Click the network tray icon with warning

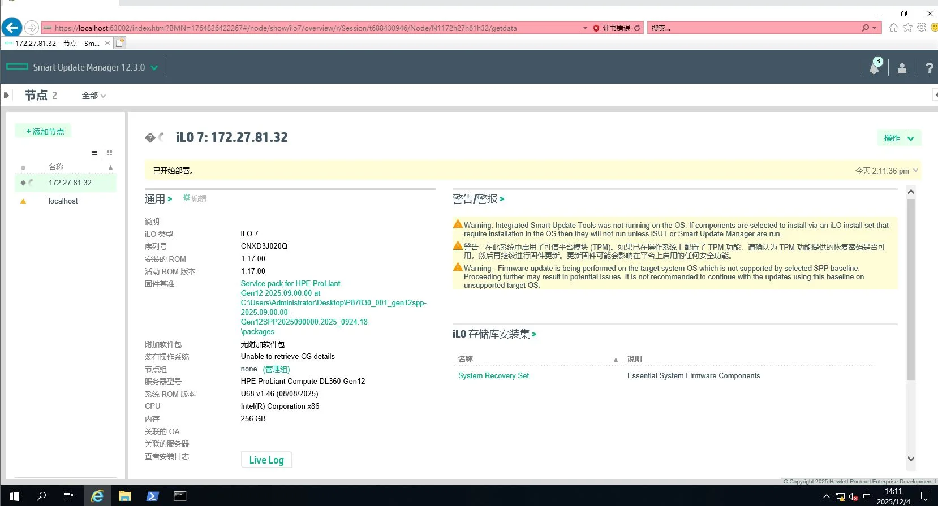pyautogui.click(x=840, y=497)
